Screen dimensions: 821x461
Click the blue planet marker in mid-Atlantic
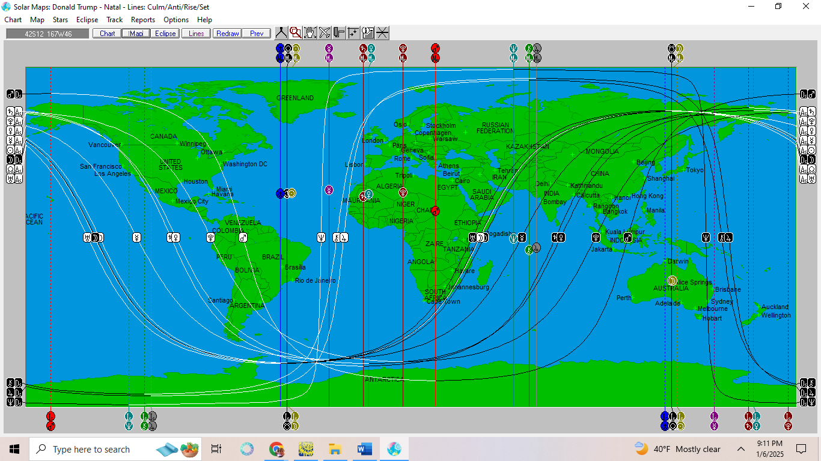(280, 193)
